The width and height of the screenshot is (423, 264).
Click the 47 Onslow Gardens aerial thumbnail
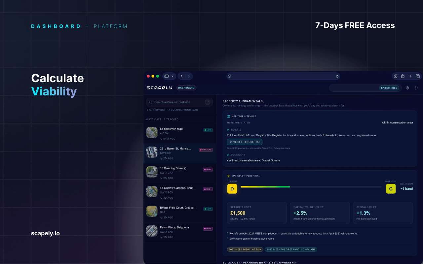(152, 191)
